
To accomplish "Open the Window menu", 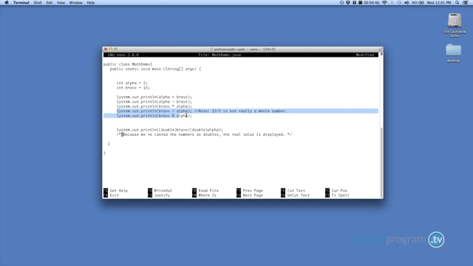I will pyautogui.click(x=75, y=2).
